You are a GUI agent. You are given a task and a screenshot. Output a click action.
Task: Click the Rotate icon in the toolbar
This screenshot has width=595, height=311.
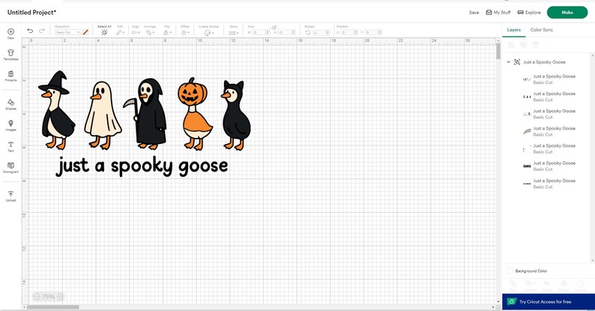(x=308, y=33)
